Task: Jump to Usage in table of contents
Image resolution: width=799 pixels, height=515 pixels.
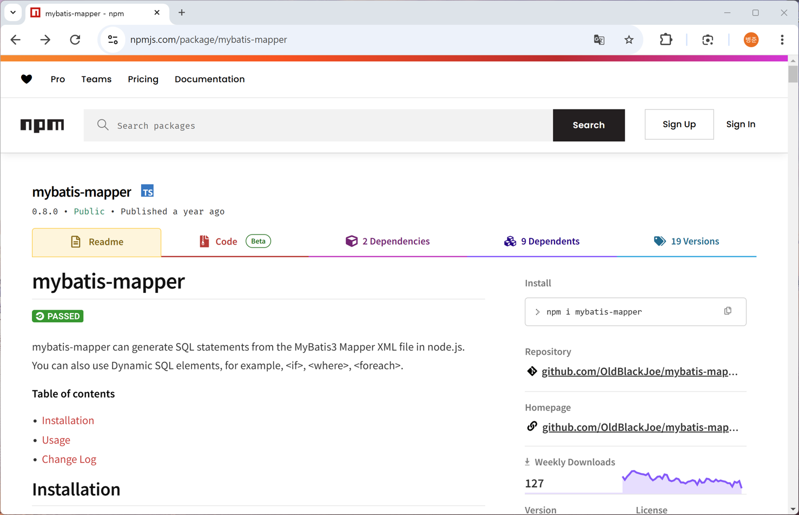Action: click(x=56, y=440)
